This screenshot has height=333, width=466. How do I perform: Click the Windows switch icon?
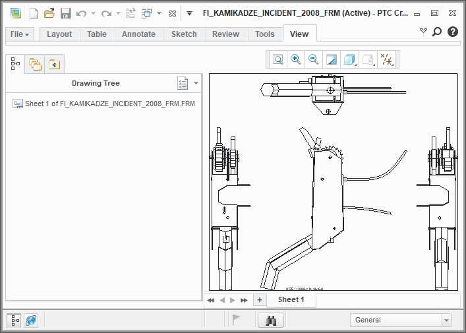(146, 13)
